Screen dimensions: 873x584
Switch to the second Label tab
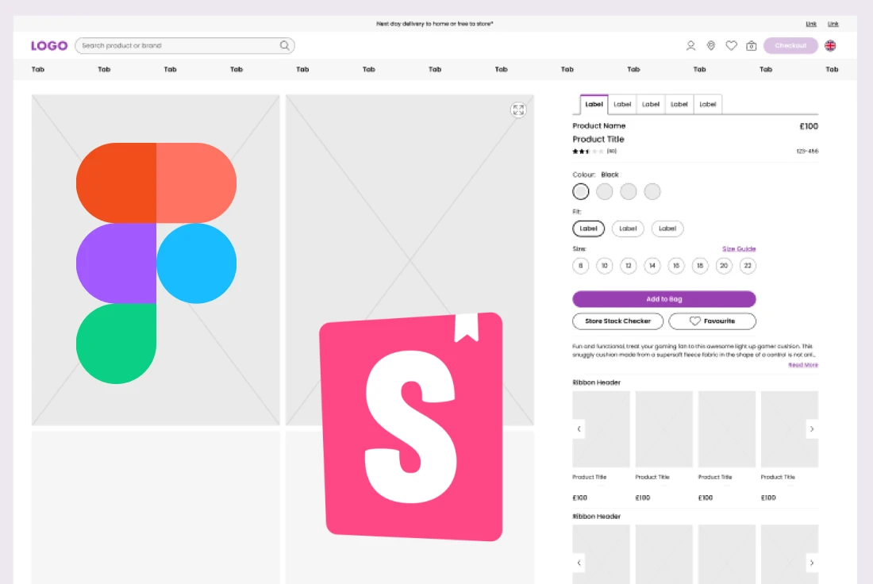(x=622, y=105)
